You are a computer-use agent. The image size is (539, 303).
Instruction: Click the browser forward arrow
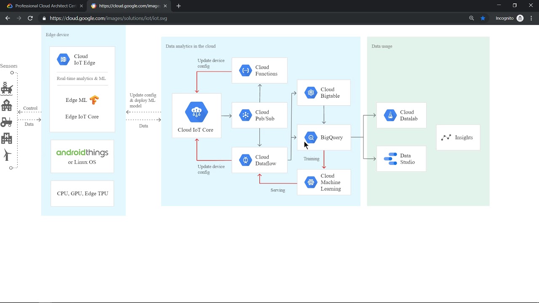[19, 18]
